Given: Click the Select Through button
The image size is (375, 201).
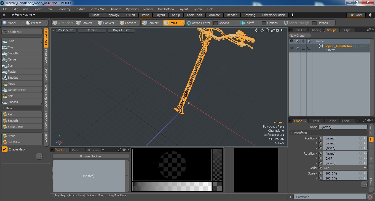Looking at the screenshot, I should (x=297, y=23).
